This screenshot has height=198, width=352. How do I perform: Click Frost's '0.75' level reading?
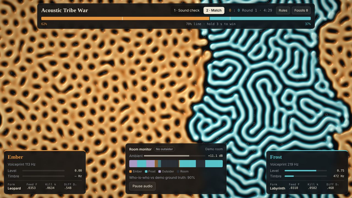pyautogui.click(x=340, y=170)
